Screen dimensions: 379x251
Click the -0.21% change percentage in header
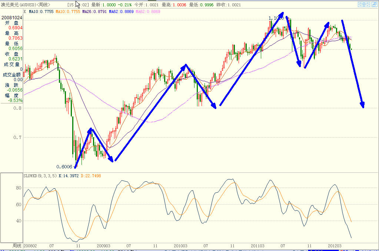click(124, 5)
